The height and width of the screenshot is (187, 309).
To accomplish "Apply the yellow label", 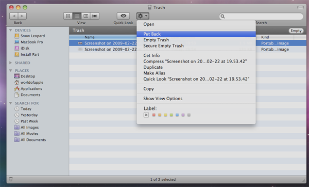I will click(165, 115).
